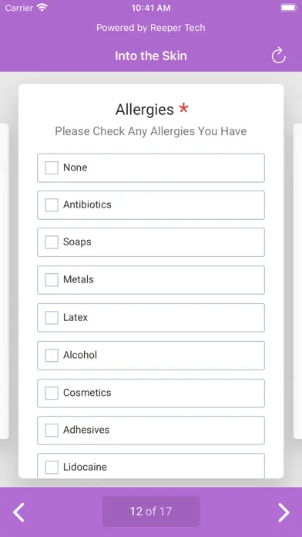Image resolution: width=302 pixels, height=537 pixels.
Task: Mark Latex as an allergy
Action: (52, 317)
